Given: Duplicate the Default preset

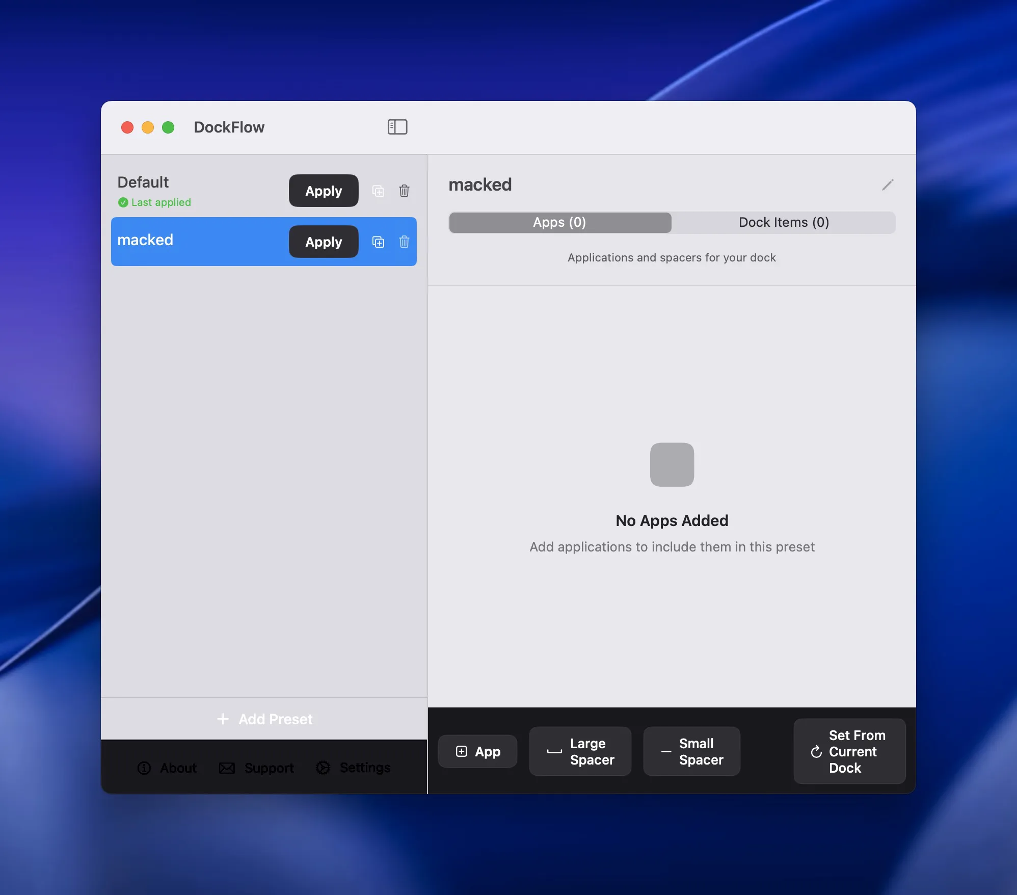Looking at the screenshot, I should (378, 191).
